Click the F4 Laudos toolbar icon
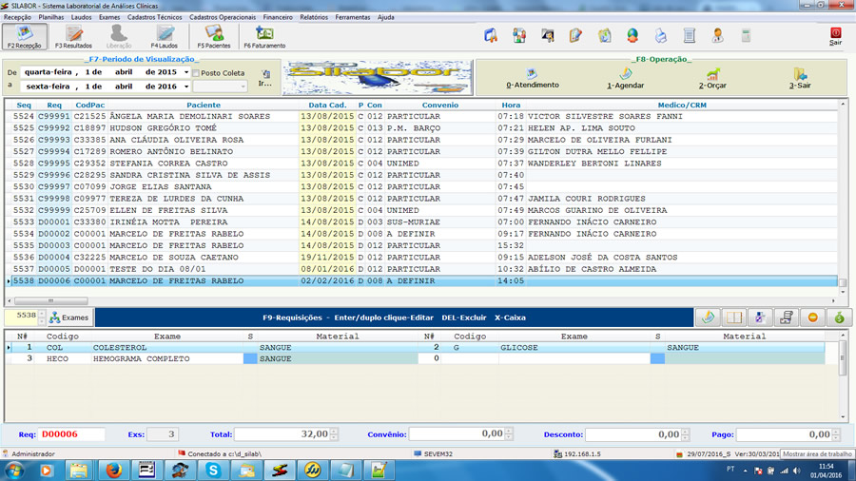This screenshot has height=481, width=856. point(164,36)
